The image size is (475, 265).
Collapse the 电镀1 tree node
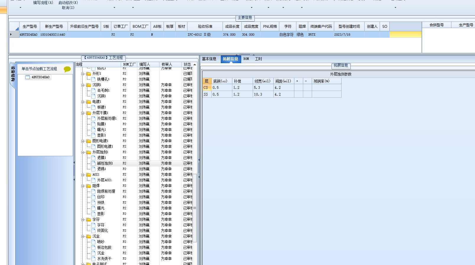click(83, 102)
